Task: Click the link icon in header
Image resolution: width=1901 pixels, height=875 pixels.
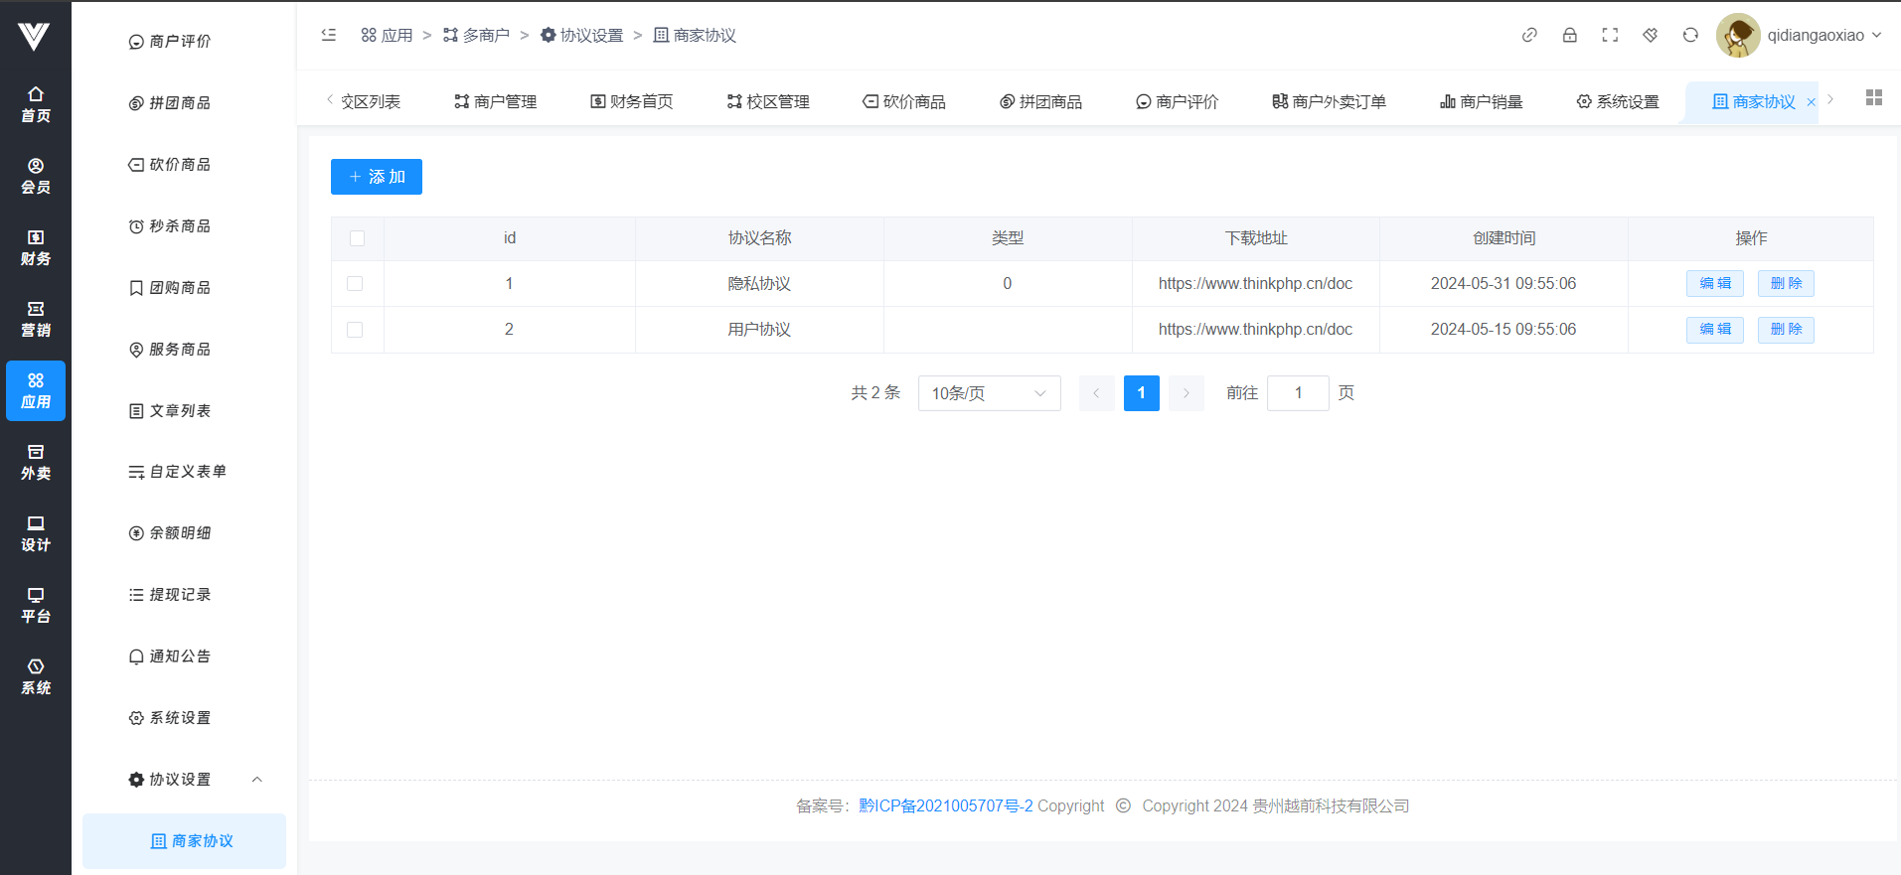Action: click(1529, 35)
